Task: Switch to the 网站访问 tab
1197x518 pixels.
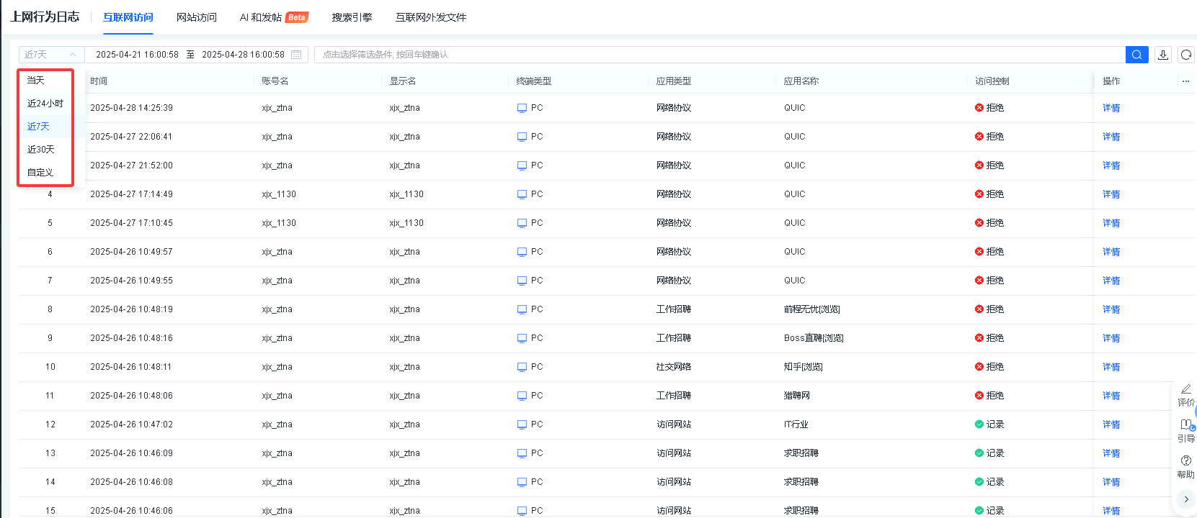Action: pos(196,17)
